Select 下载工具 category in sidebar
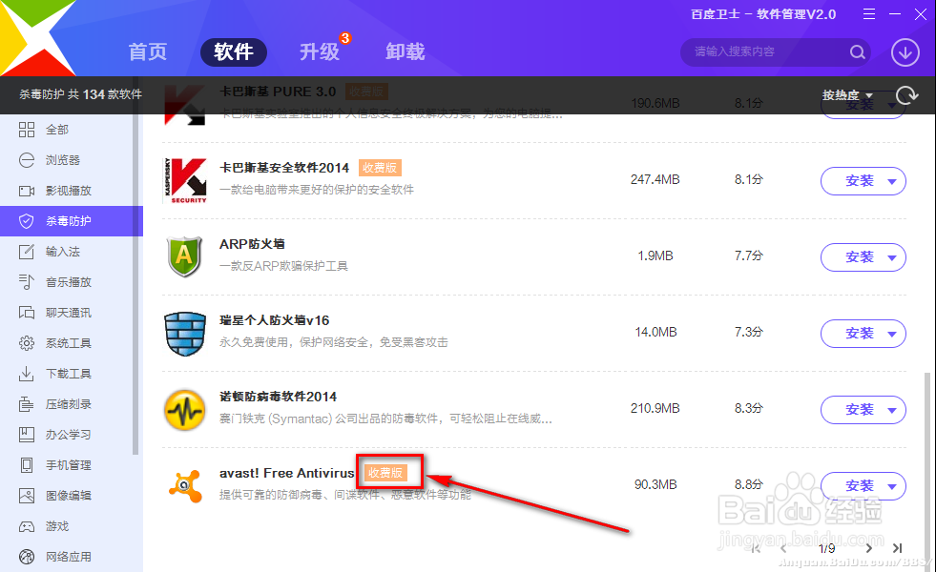The image size is (936, 572). (x=72, y=374)
